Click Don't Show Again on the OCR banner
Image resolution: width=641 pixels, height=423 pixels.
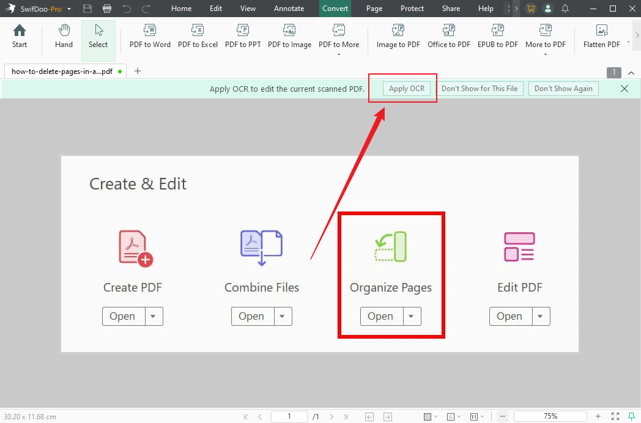pyautogui.click(x=563, y=88)
